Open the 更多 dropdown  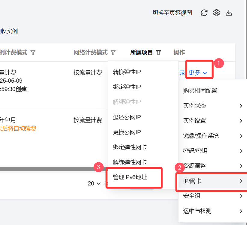pyautogui.click(x=198, y=73)
